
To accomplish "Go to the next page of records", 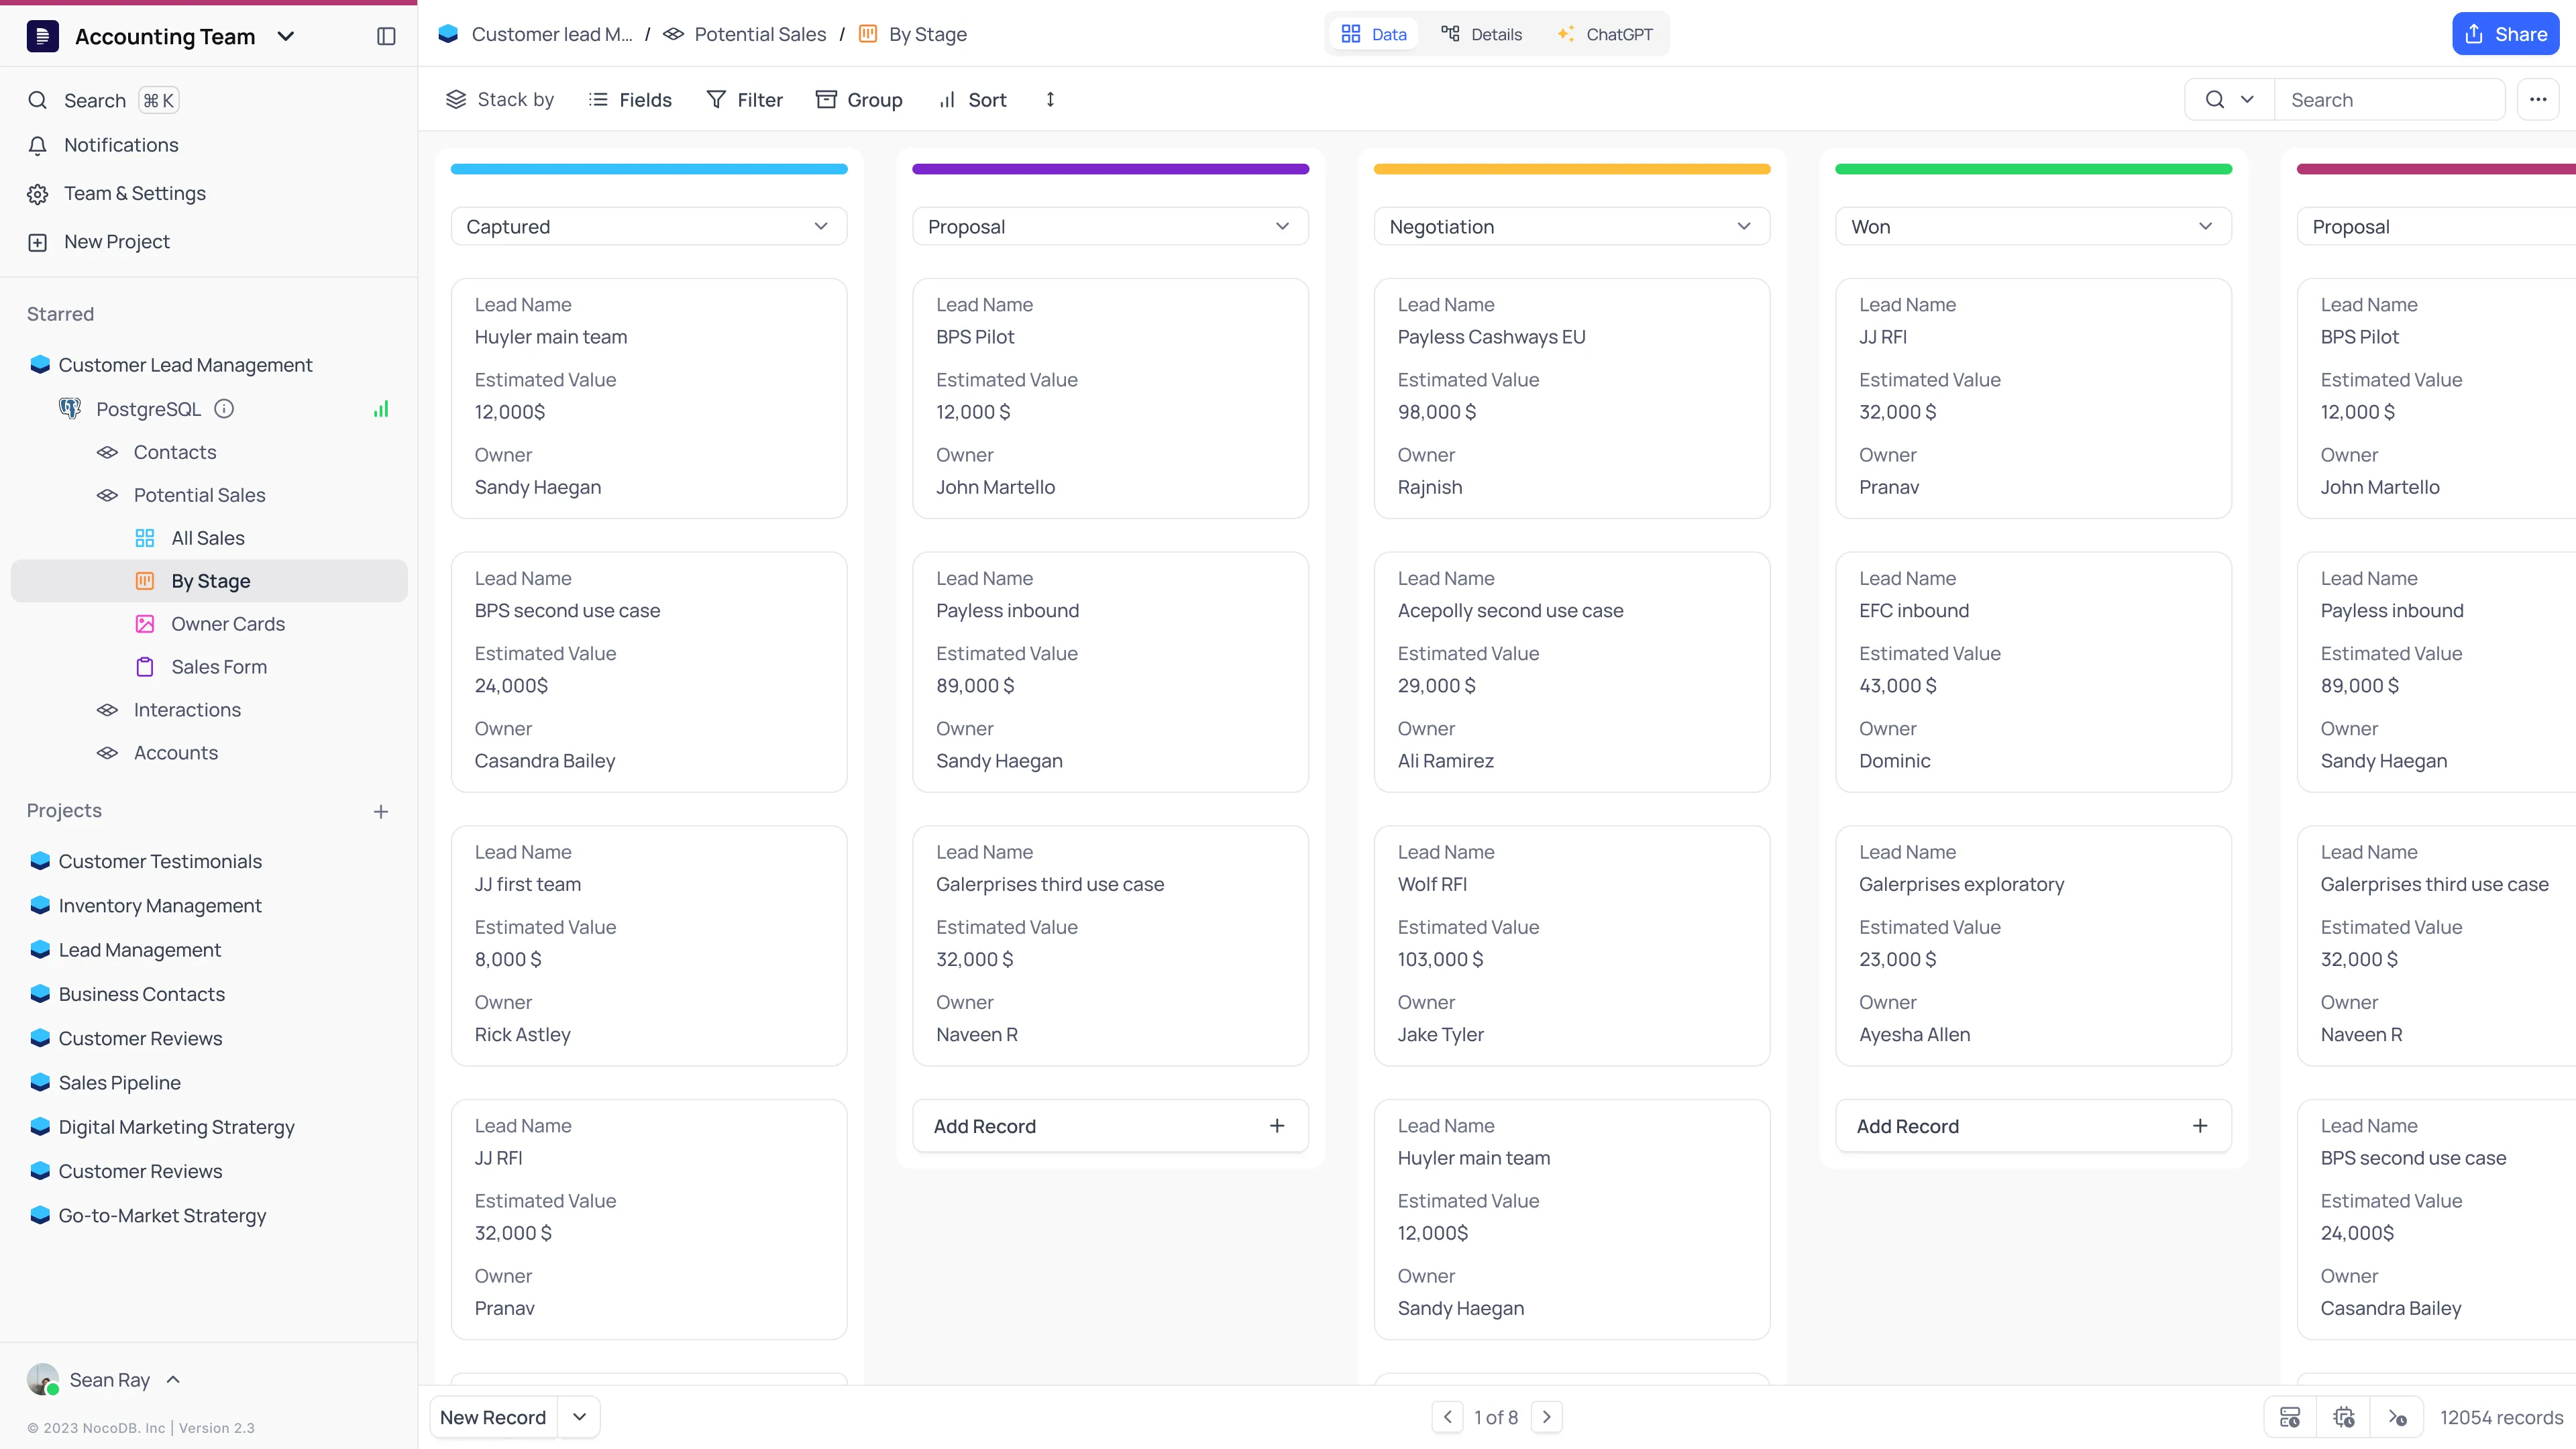I will pos(1546,1417).
